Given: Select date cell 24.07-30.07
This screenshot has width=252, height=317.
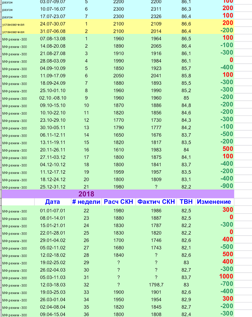Looking at the screenshot, I should 52,24.
